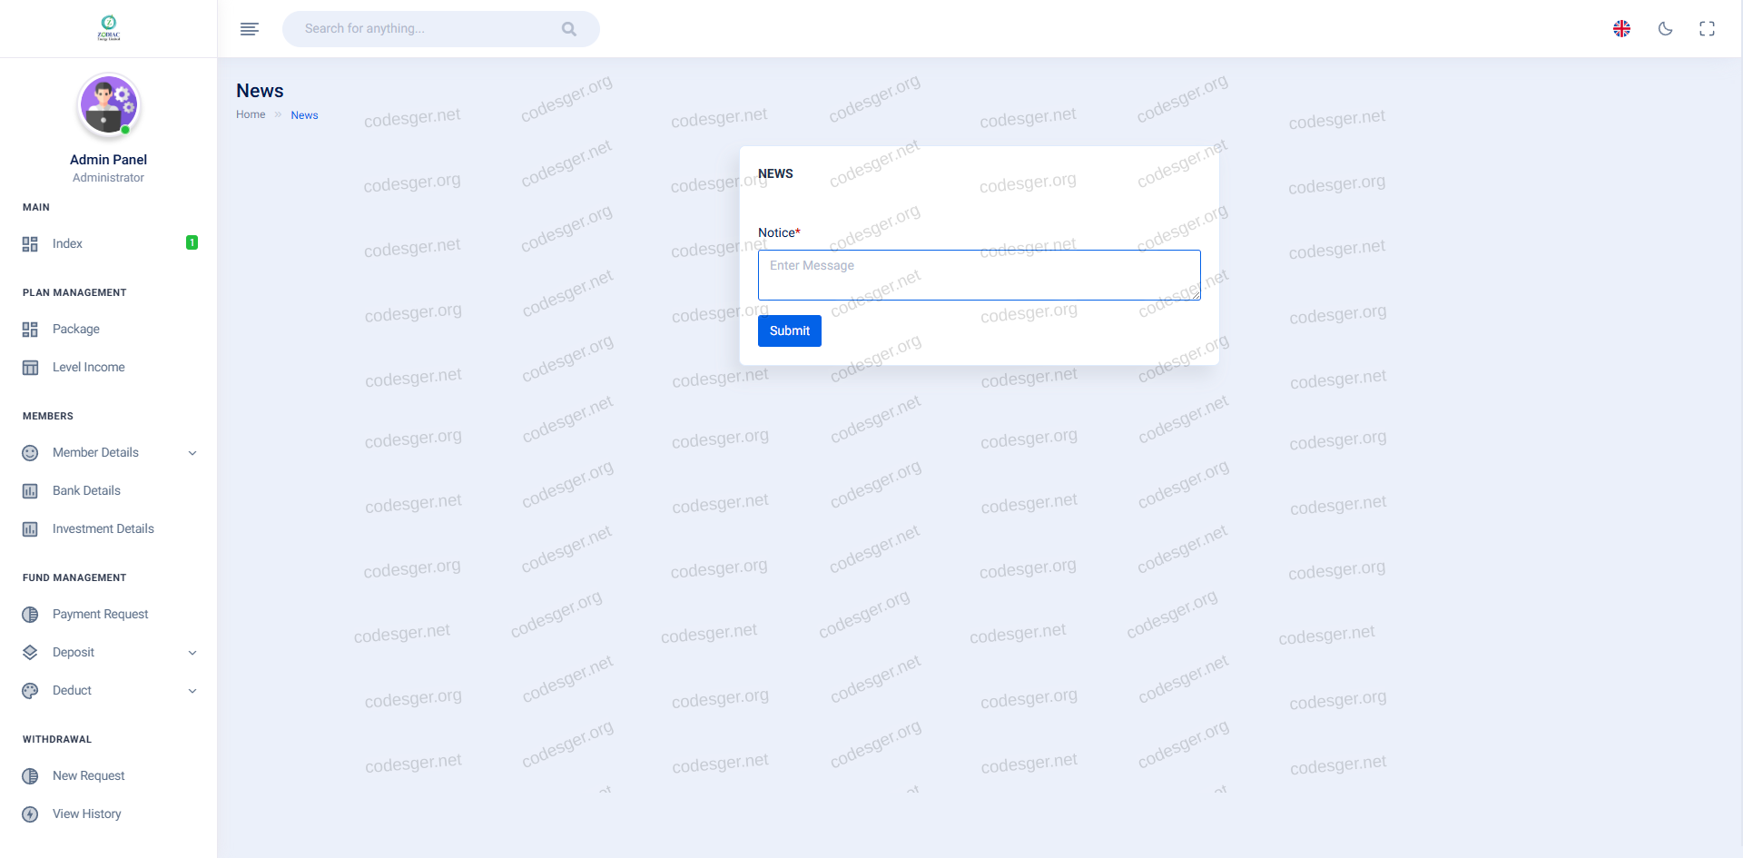The height and width of the screenshot is (858, 1743).
Task: Click the Zodiac logo in the sidebar
Action: pyautogui.click(x=109, y=28)
